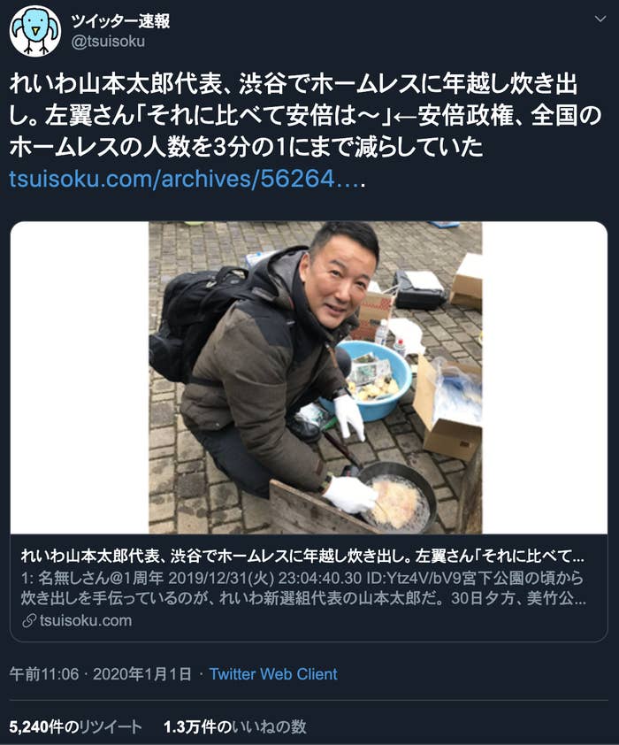619x745 pixels.
Task: Click the 2020年1月1日 date
Action: click(142, 673)
